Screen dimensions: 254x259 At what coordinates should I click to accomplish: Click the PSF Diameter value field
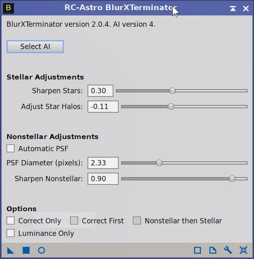coord(103,163)
